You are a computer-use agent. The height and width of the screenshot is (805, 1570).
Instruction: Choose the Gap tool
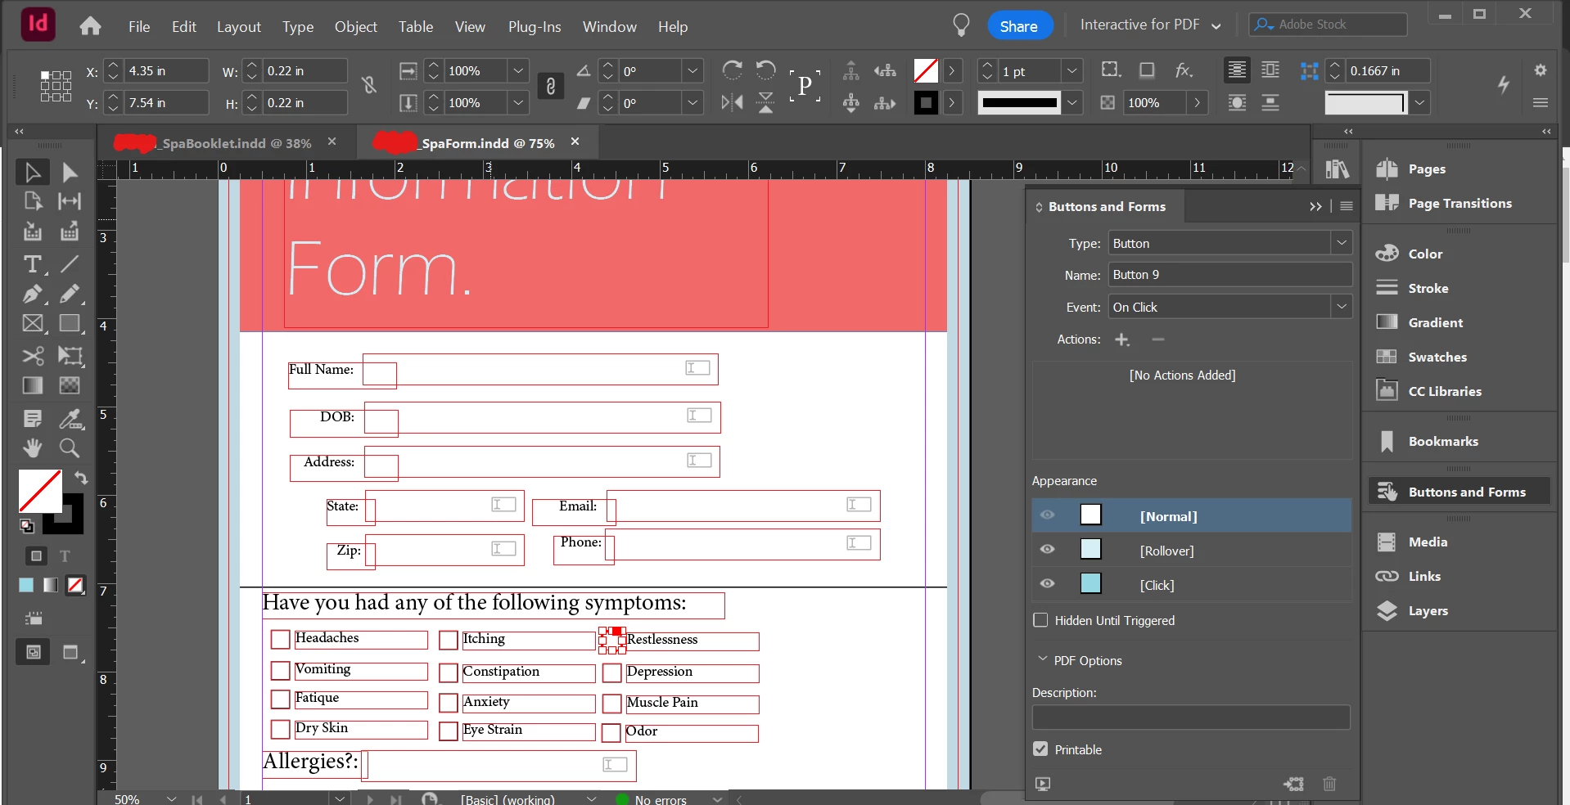[x=70, y=201]
